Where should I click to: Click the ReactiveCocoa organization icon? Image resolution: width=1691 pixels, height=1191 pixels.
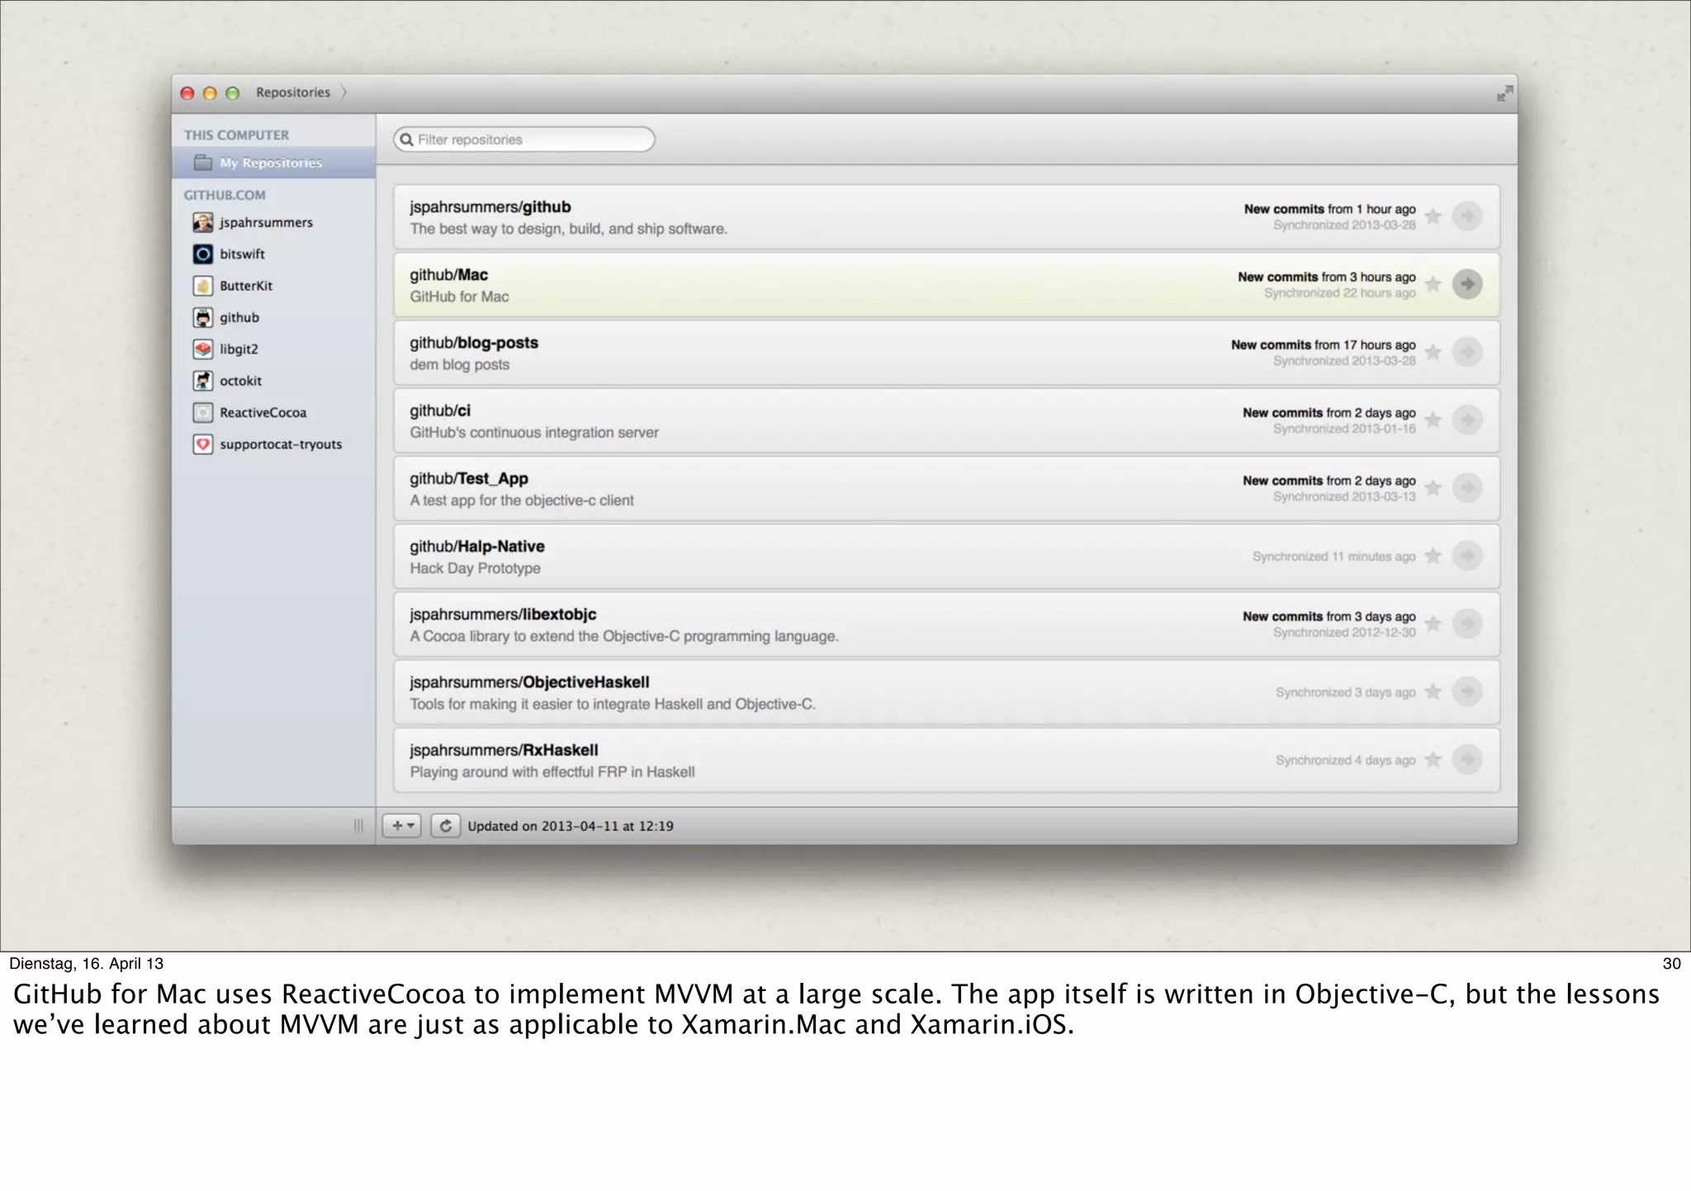point(202,412)
